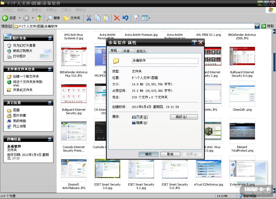The height and width of the screenshot is (199, 276).
Task: Click Make a new folder (创建一个新文件夹) link
Action: pos(26,76)
